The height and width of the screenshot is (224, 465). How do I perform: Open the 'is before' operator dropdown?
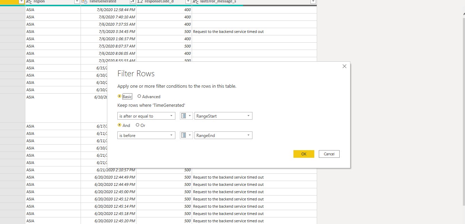click(146, 135)
